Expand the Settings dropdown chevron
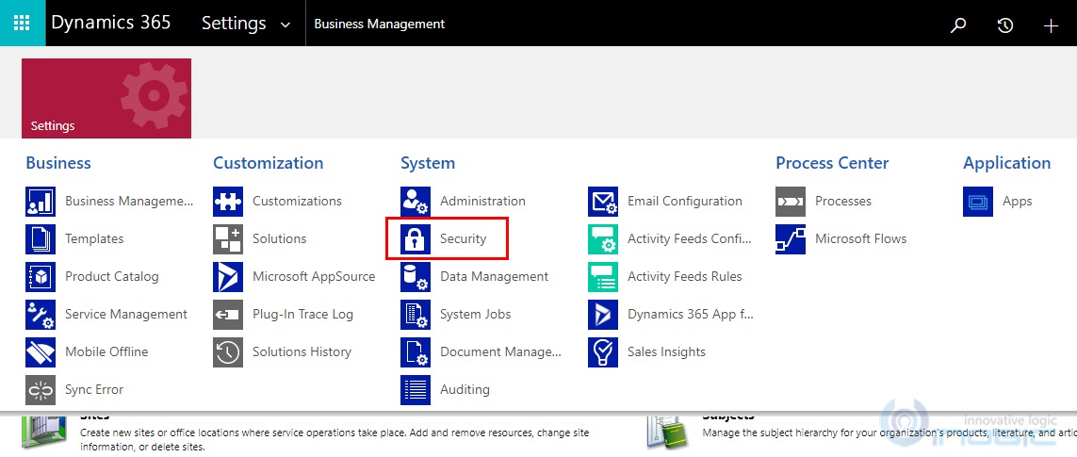The image size is (1077, 457). pos(286,25)
